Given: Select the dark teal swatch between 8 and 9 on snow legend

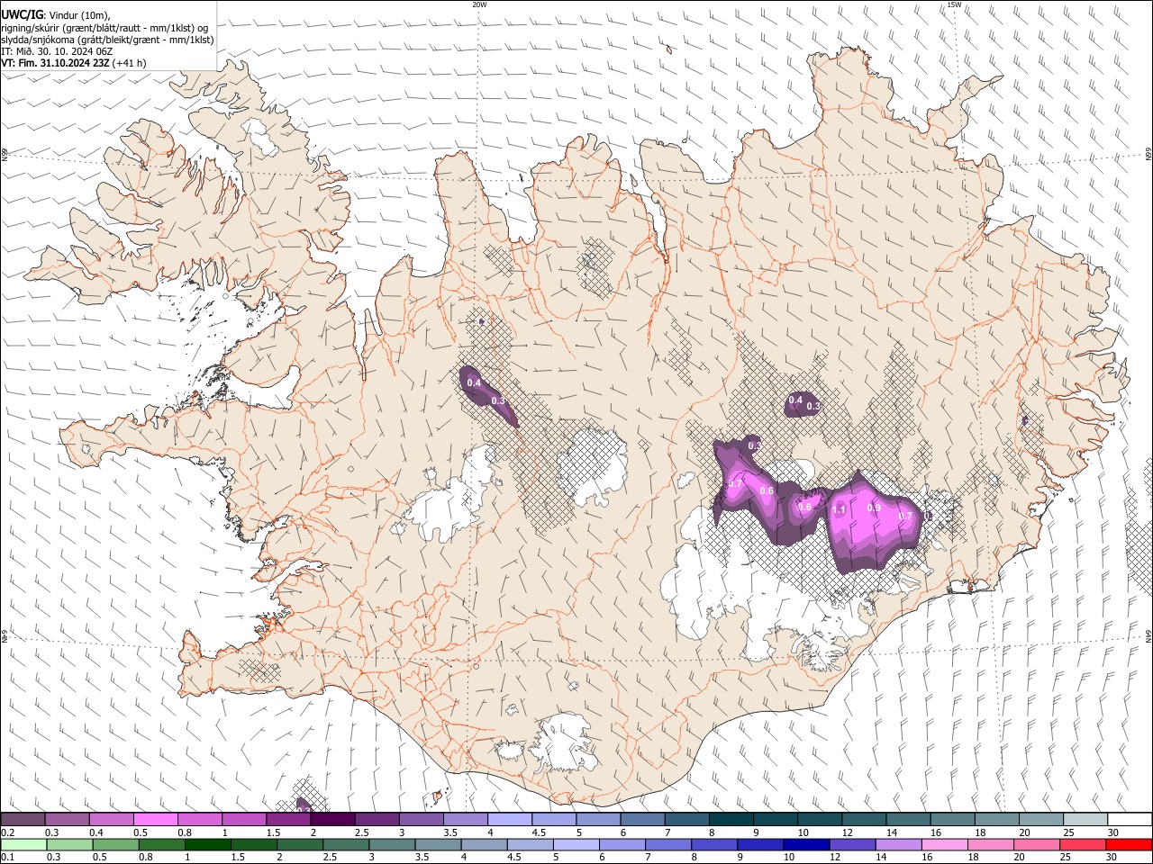Looking at the screenshot, I should pyautogui.click(x=731, y=820).
